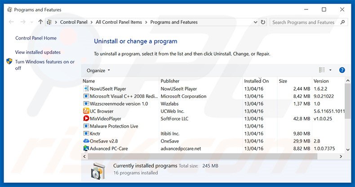
Task: Click size value 42,8 MB
Action: [x=302, y=119]
